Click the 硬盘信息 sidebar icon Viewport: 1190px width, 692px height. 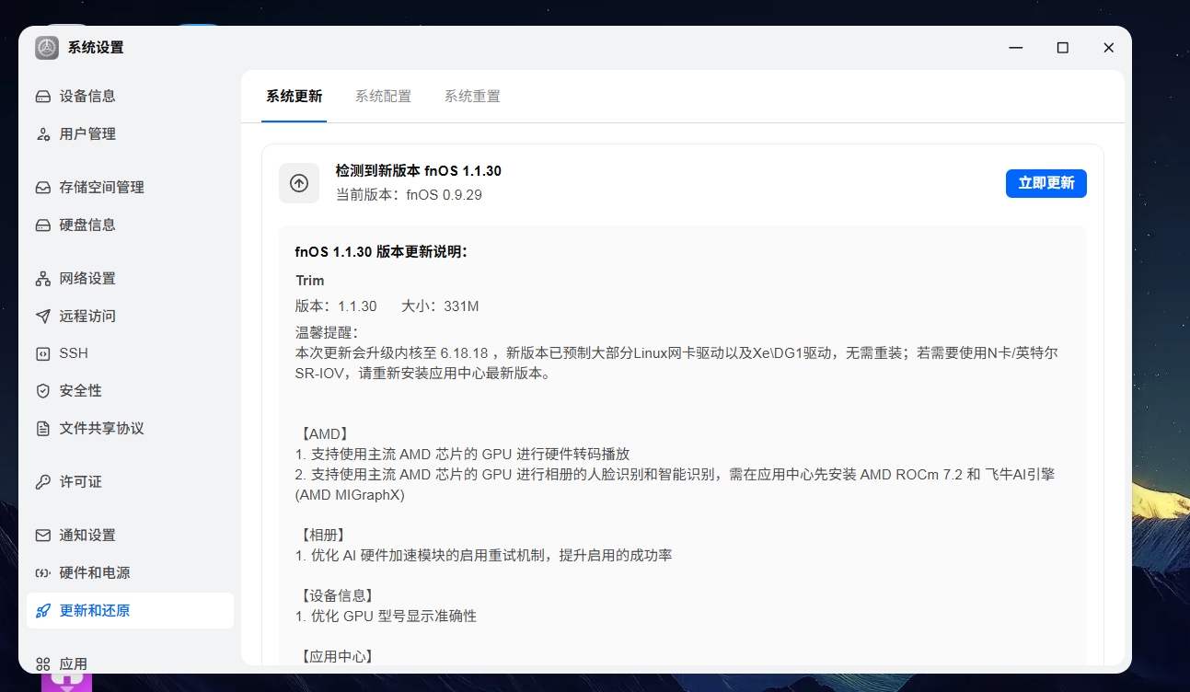[x=43, y=225]
